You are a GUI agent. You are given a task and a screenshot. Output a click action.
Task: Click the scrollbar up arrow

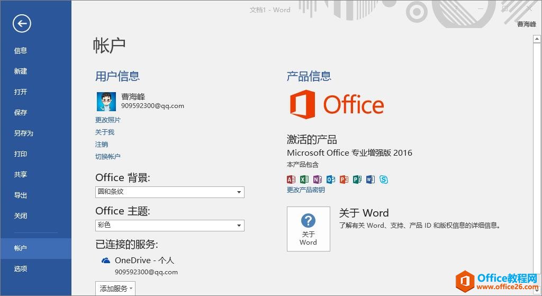537,39
